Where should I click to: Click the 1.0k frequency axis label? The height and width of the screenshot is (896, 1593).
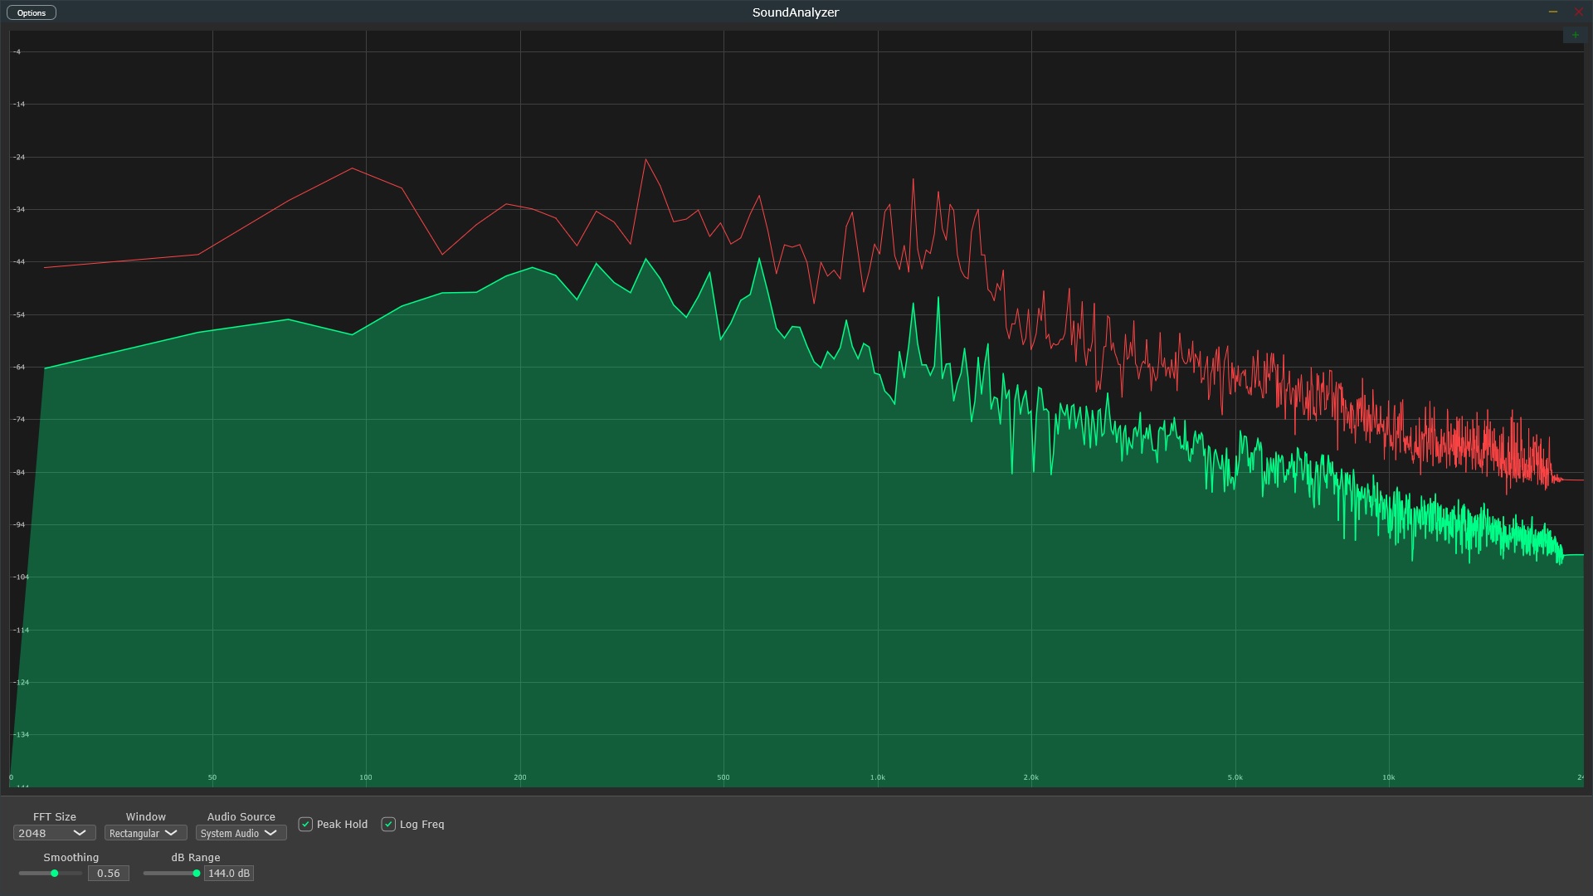[x=877, y=777]
